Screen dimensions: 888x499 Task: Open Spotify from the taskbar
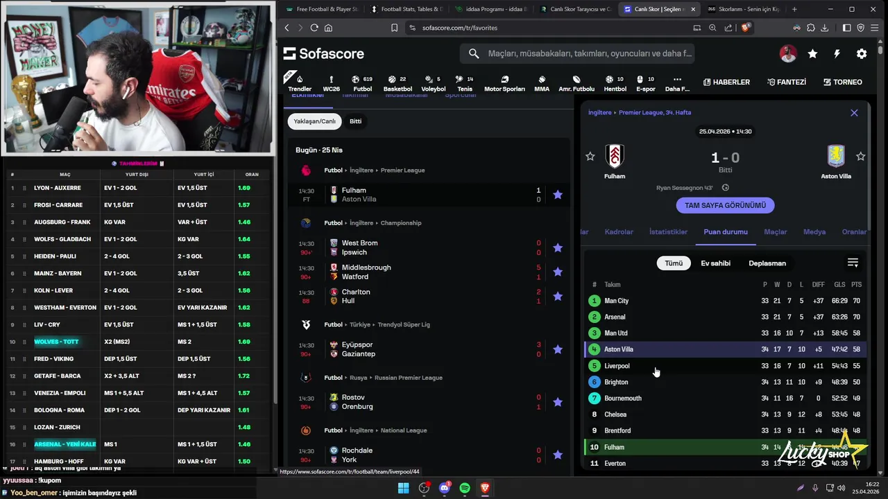(465, 488)
